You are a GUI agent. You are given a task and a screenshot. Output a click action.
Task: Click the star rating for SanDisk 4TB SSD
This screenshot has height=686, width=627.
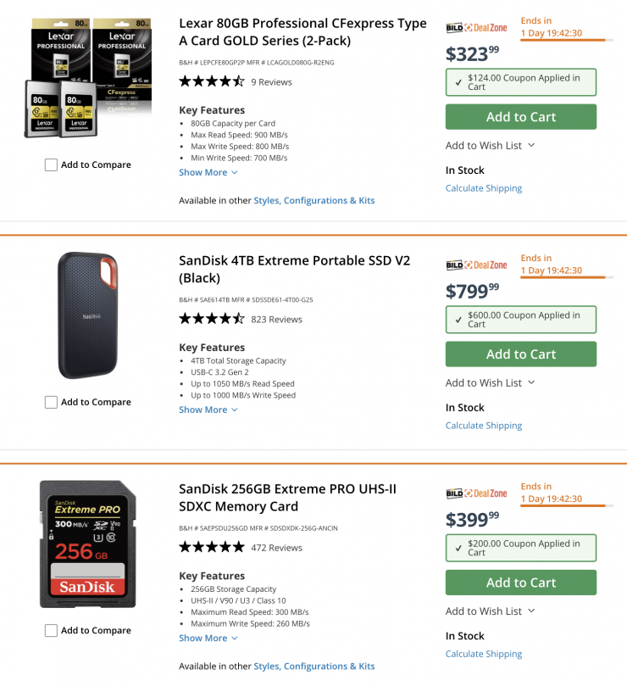pos(212,320)
